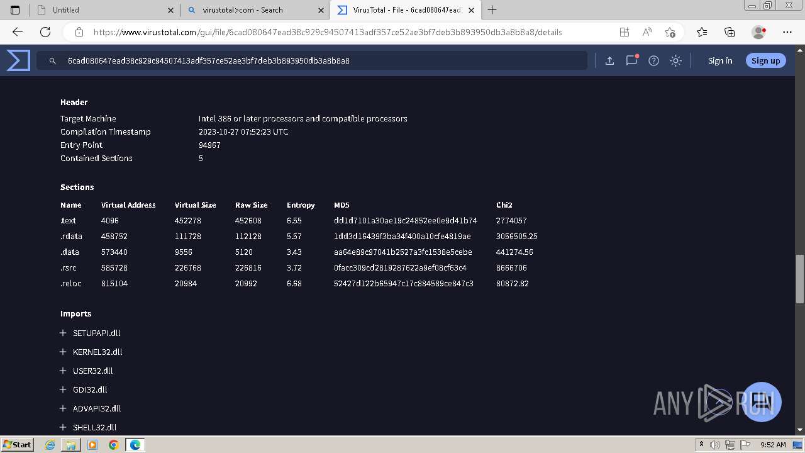Show hidden system tray icons

pyautogui.click(x=701, y=445)
